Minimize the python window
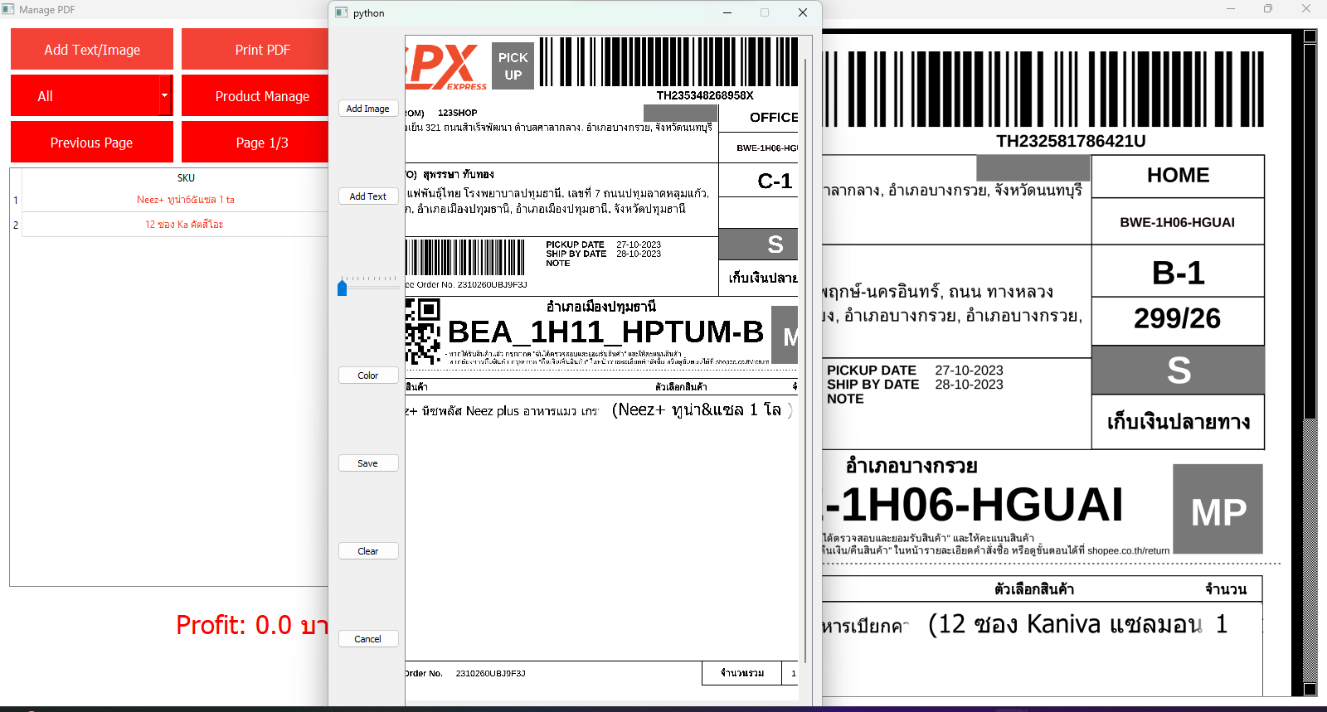Screen dimensions: 1327x712 (727, 12)
